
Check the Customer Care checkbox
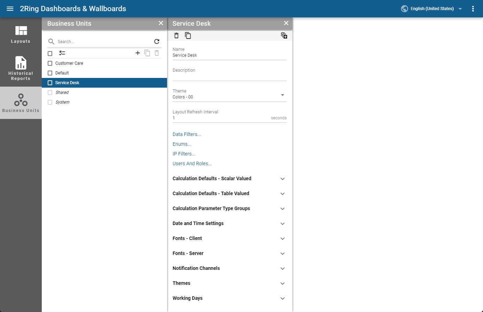tap(50, 63)
